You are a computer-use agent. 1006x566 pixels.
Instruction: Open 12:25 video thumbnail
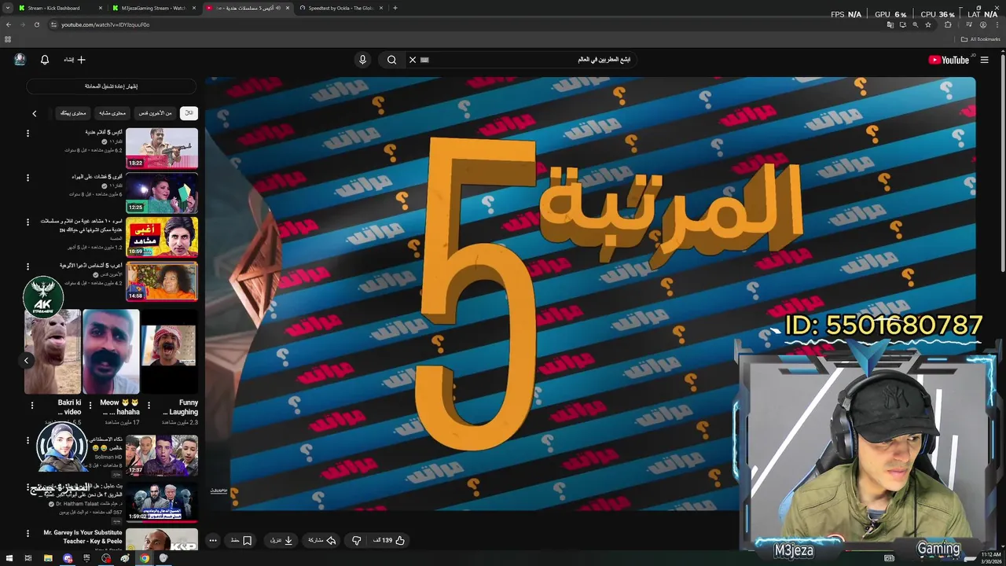click(x=162, y=193)
